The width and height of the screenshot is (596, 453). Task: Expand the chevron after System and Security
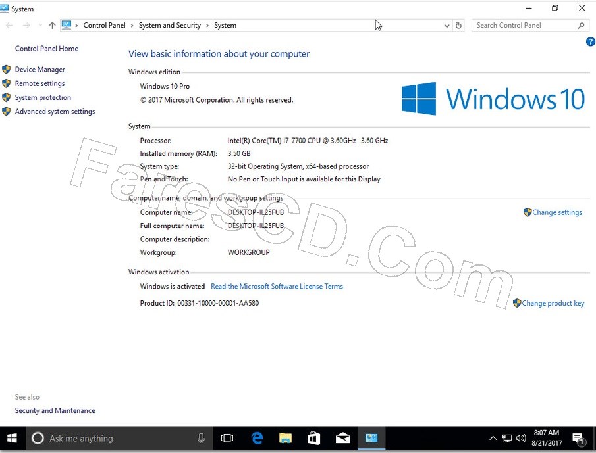[207, 26]
